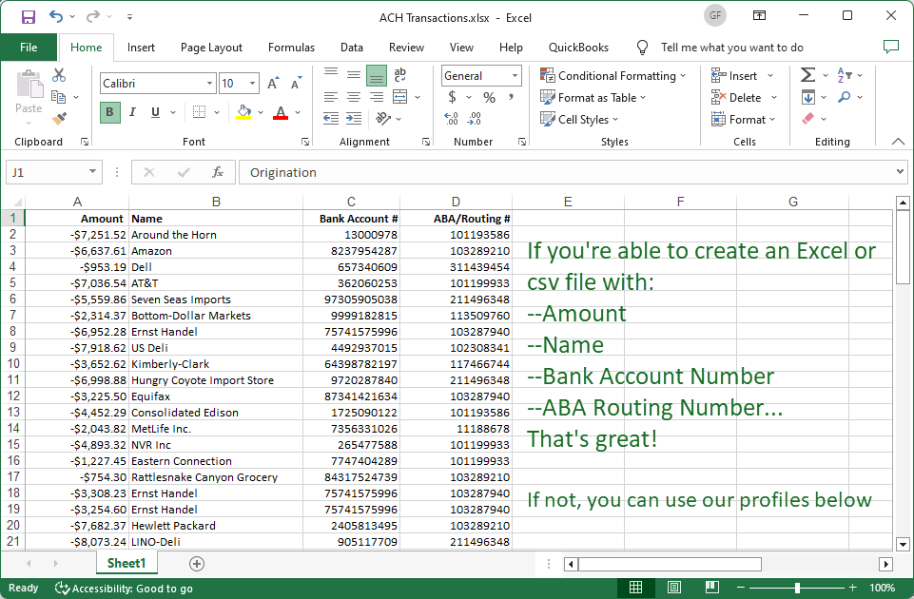
Task: Click the Fill down arrow icon
Action: coord(807,97)
